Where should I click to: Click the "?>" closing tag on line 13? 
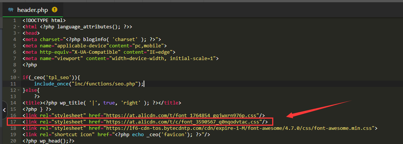(37, 97)
